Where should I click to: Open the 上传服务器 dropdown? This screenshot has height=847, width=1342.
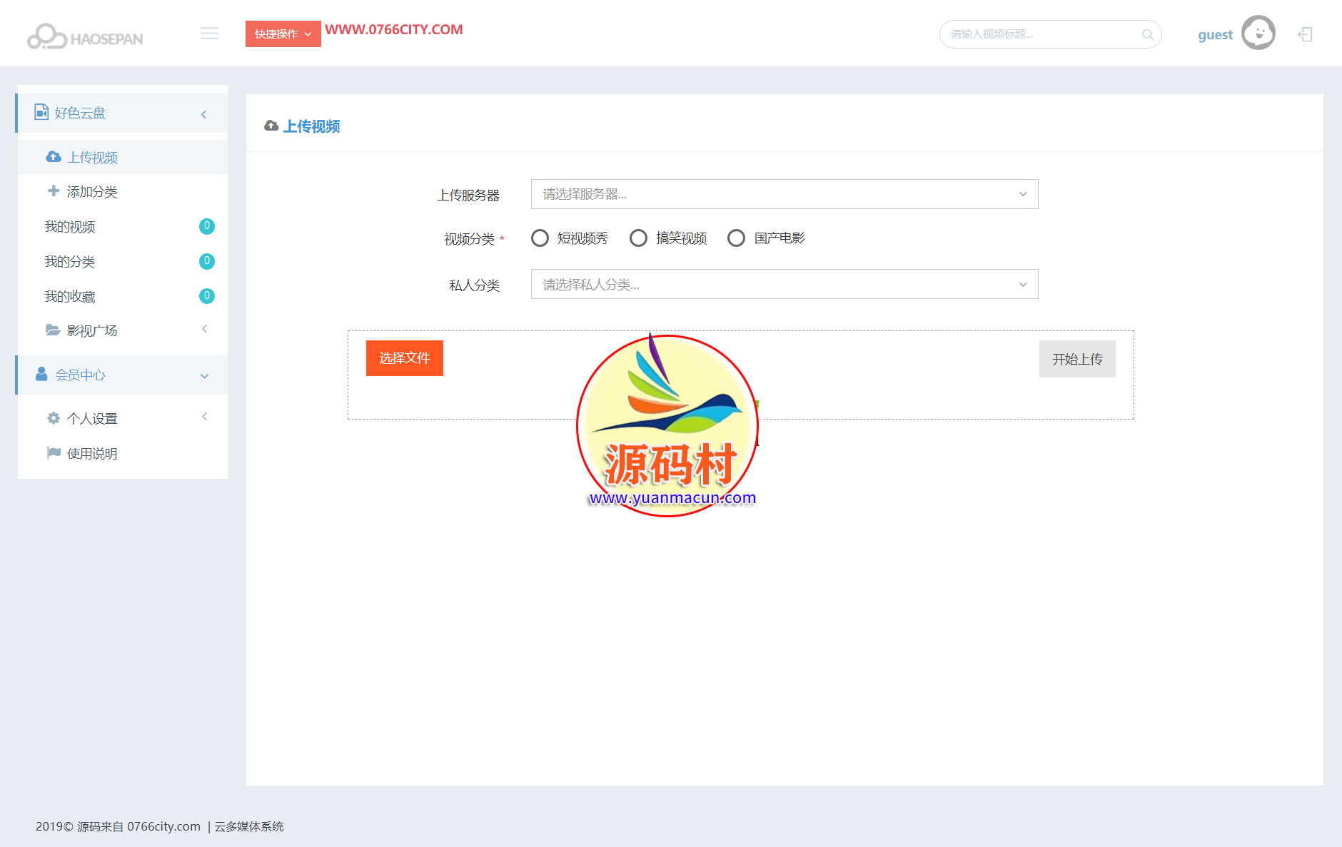(784, 193)
